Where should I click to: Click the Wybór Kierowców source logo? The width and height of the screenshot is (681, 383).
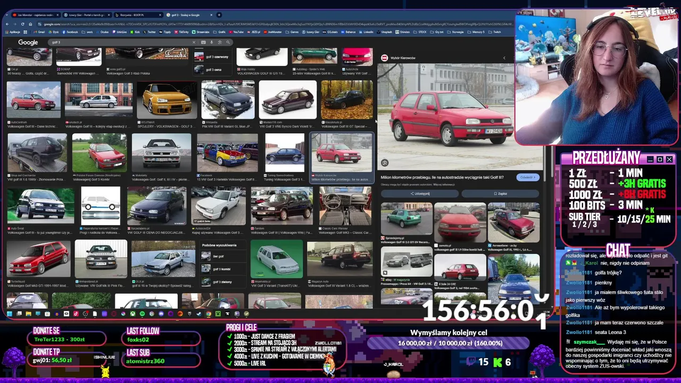coord(384,57)
